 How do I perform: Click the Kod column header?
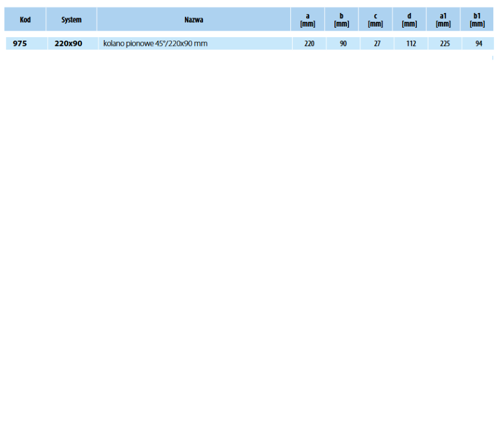click(25, 19)
